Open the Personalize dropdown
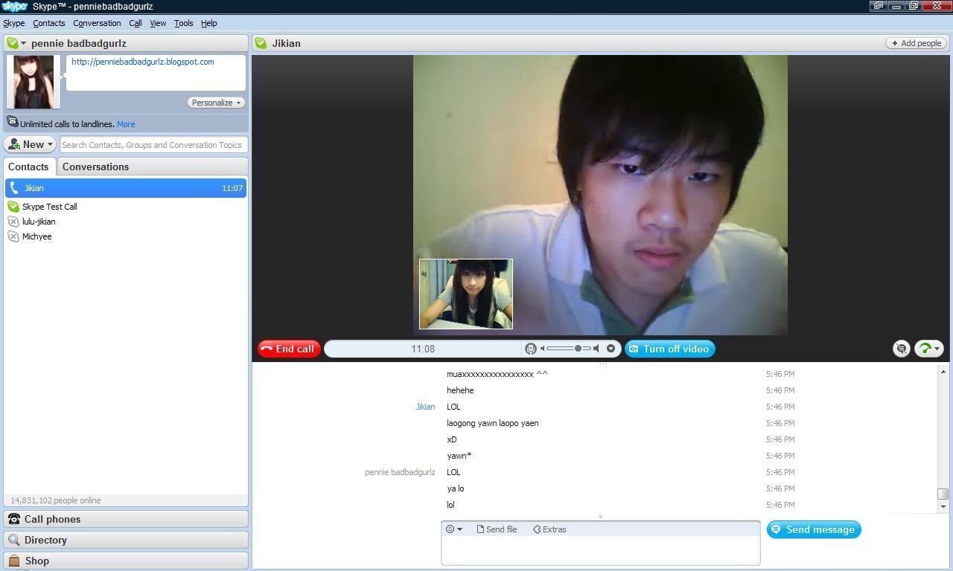This screenshot has width=953, height=571. (216, 103)
